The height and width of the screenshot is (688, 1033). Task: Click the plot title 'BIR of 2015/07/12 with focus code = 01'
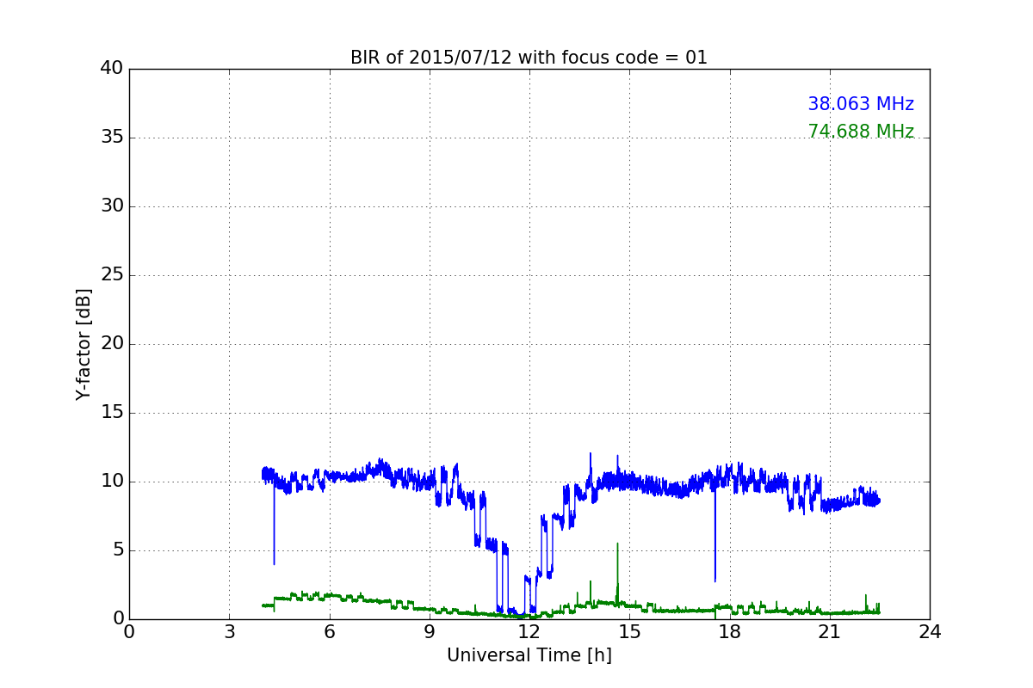click(x=529, y=58)
